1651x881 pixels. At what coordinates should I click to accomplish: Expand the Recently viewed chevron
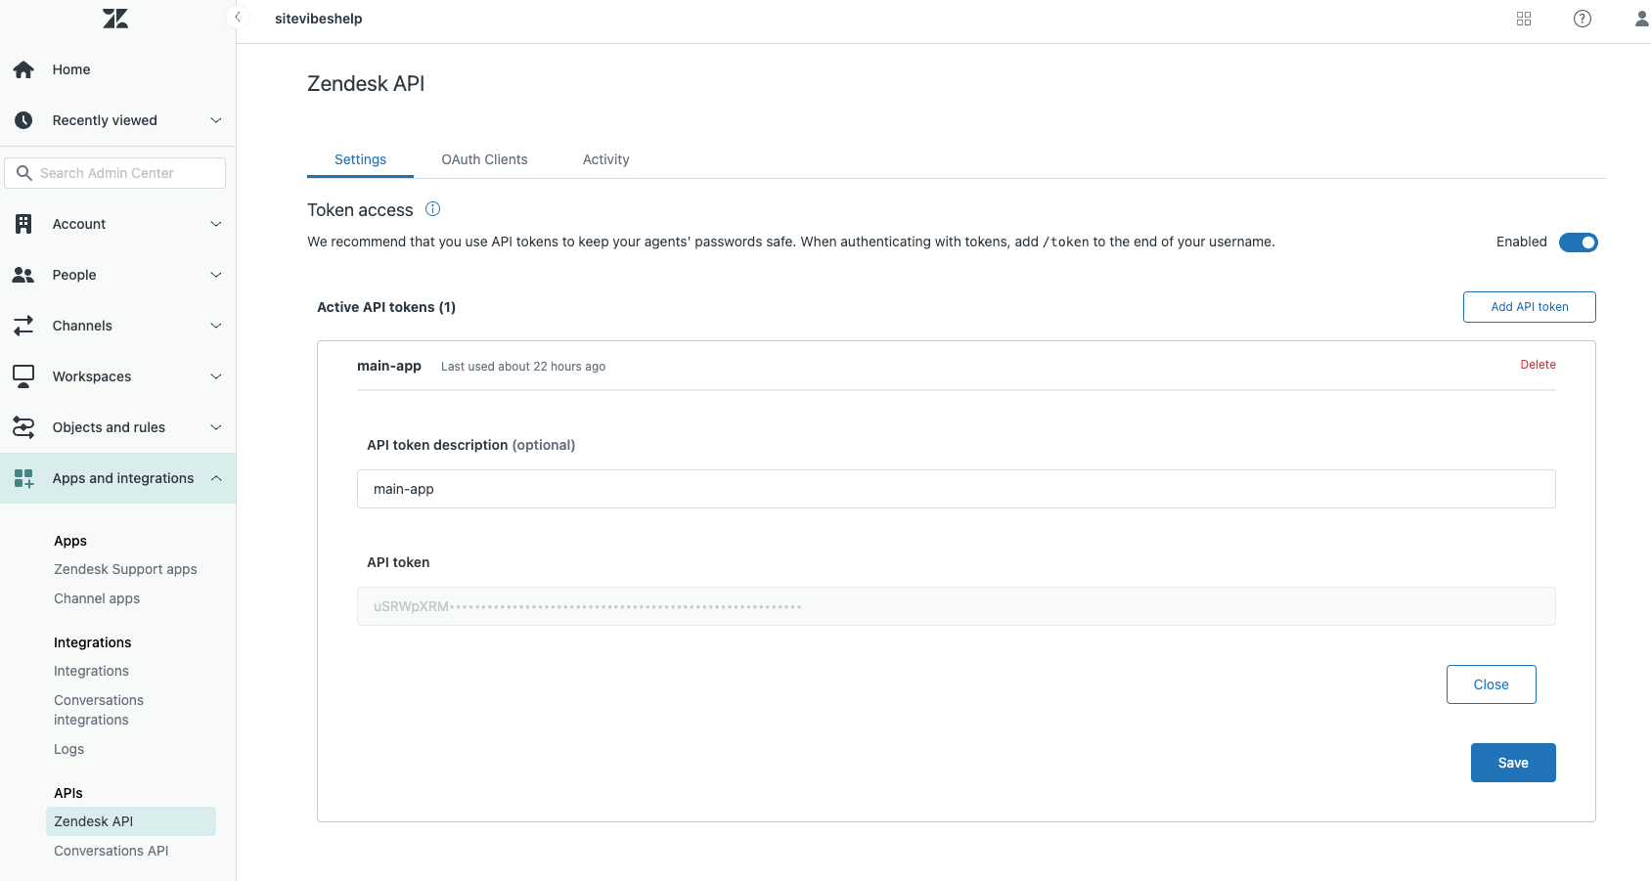[x=216, y=120]
